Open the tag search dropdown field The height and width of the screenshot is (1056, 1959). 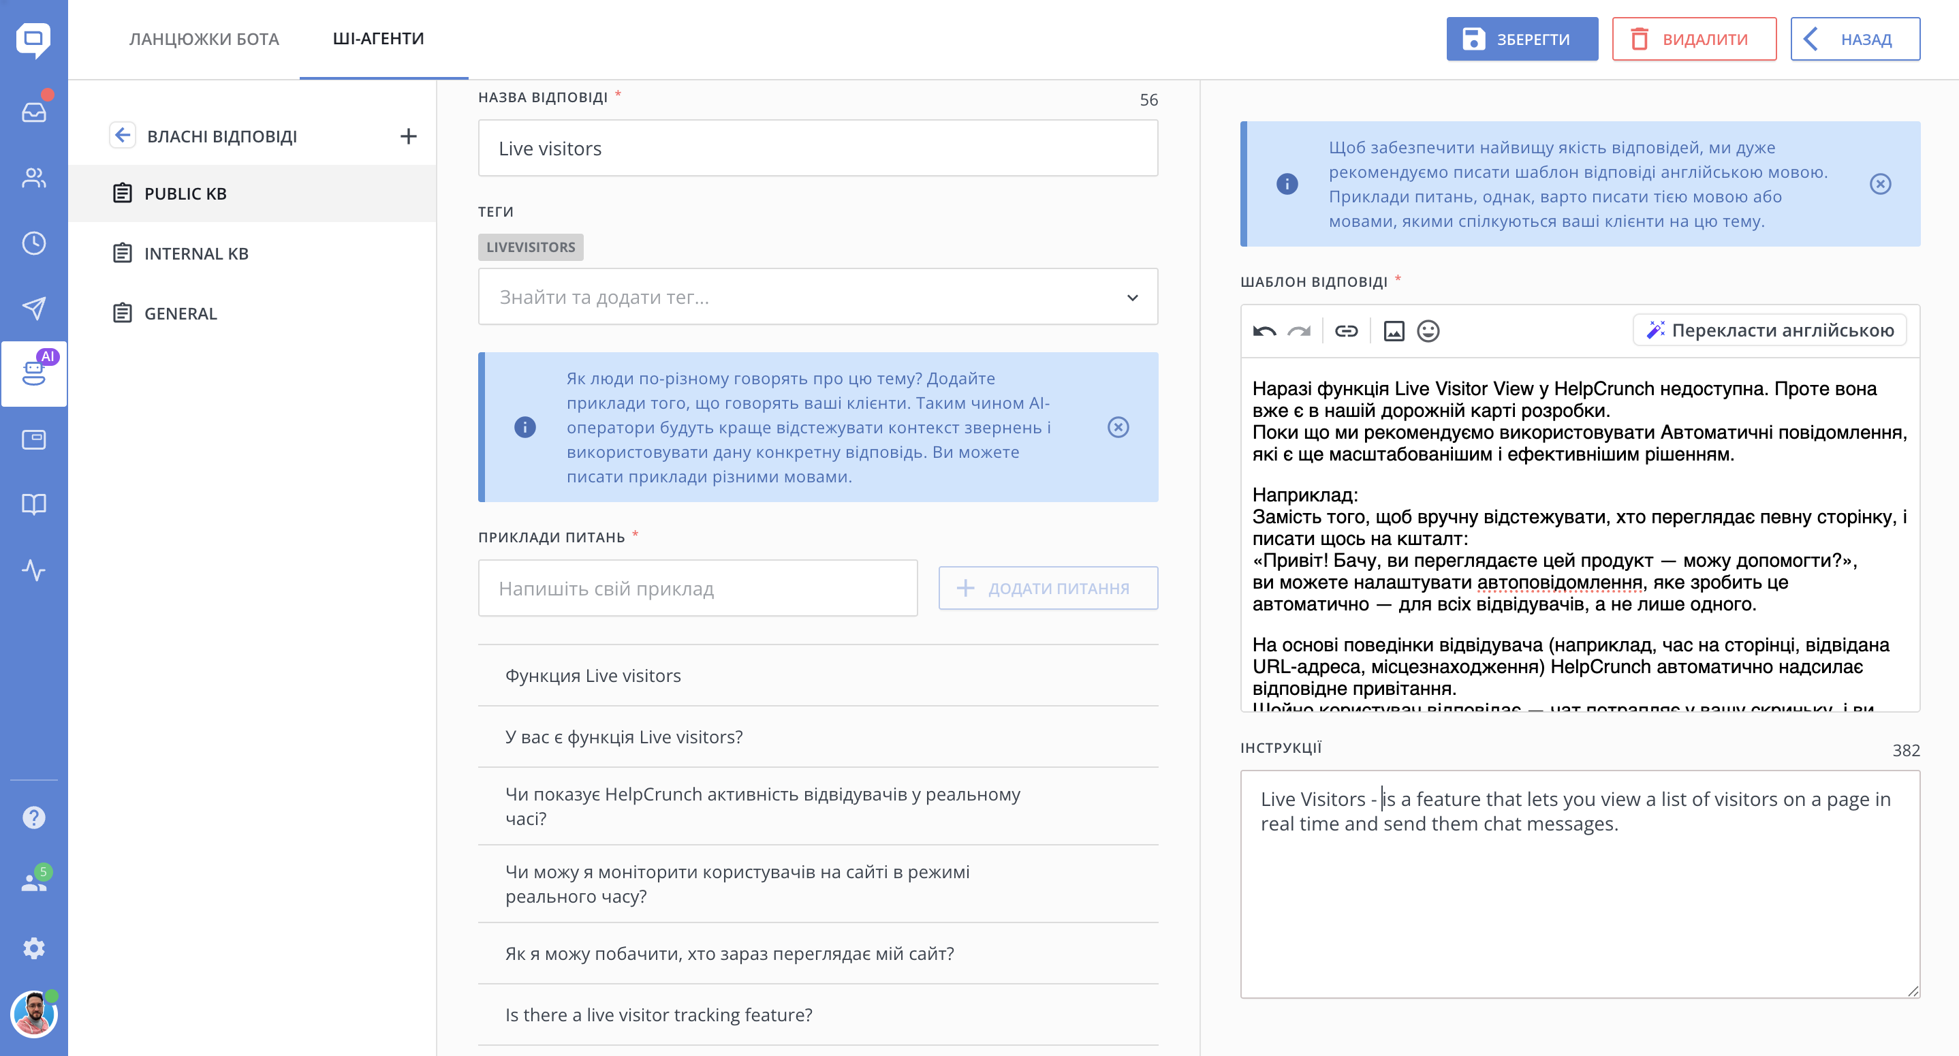click(817, 297)
